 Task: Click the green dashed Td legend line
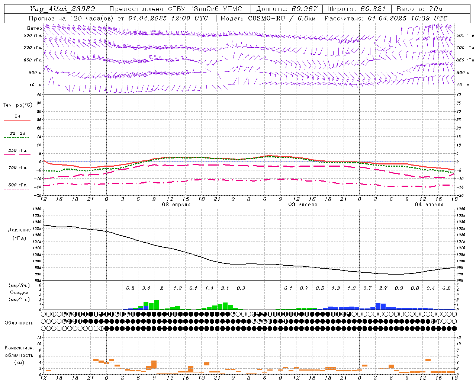click(16, 138)
